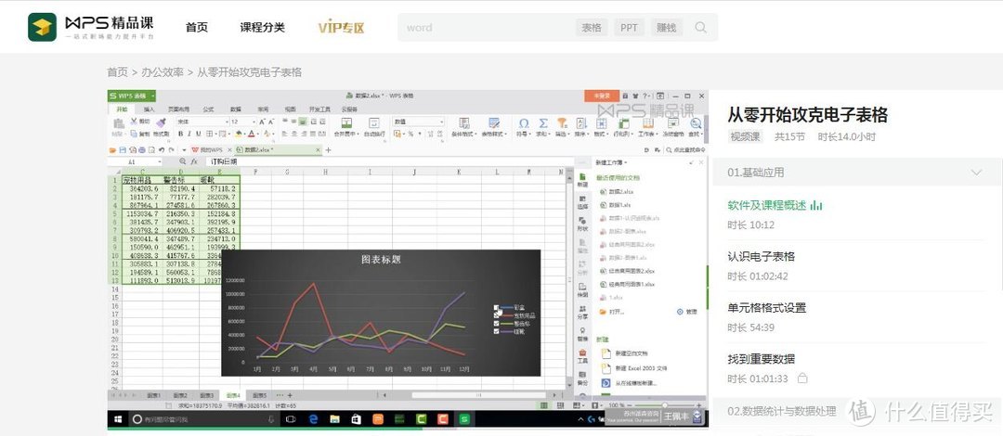Toggle the 宠物用品 legend checkbox in chart
The width and height of the screenshot is (1003, 436).
click(496, 315)
